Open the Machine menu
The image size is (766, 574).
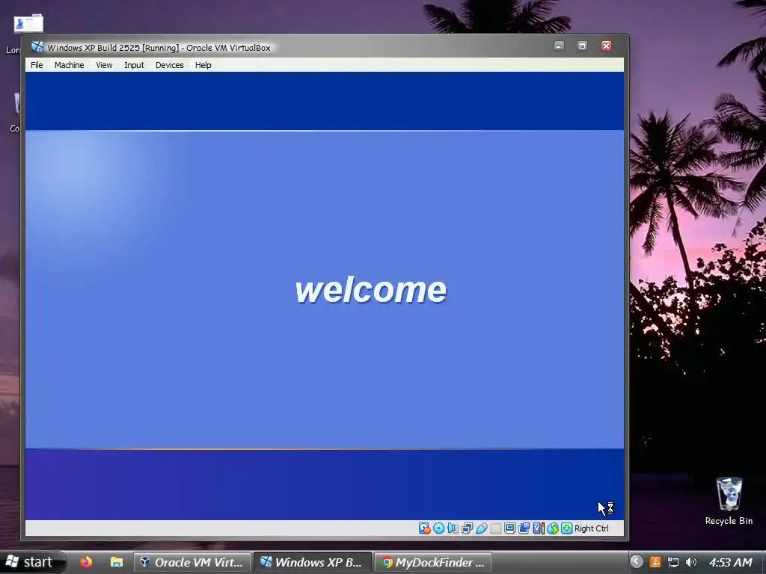(x=69, y=65)
